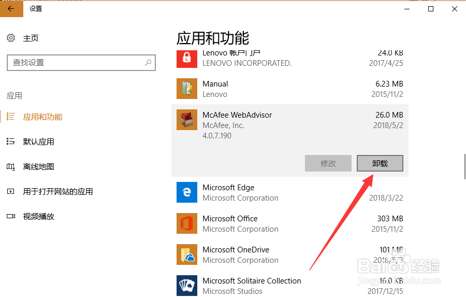The image size is (466, 297).
Task: Click the Lenovo account red lock icon
Action: (186, 58)
